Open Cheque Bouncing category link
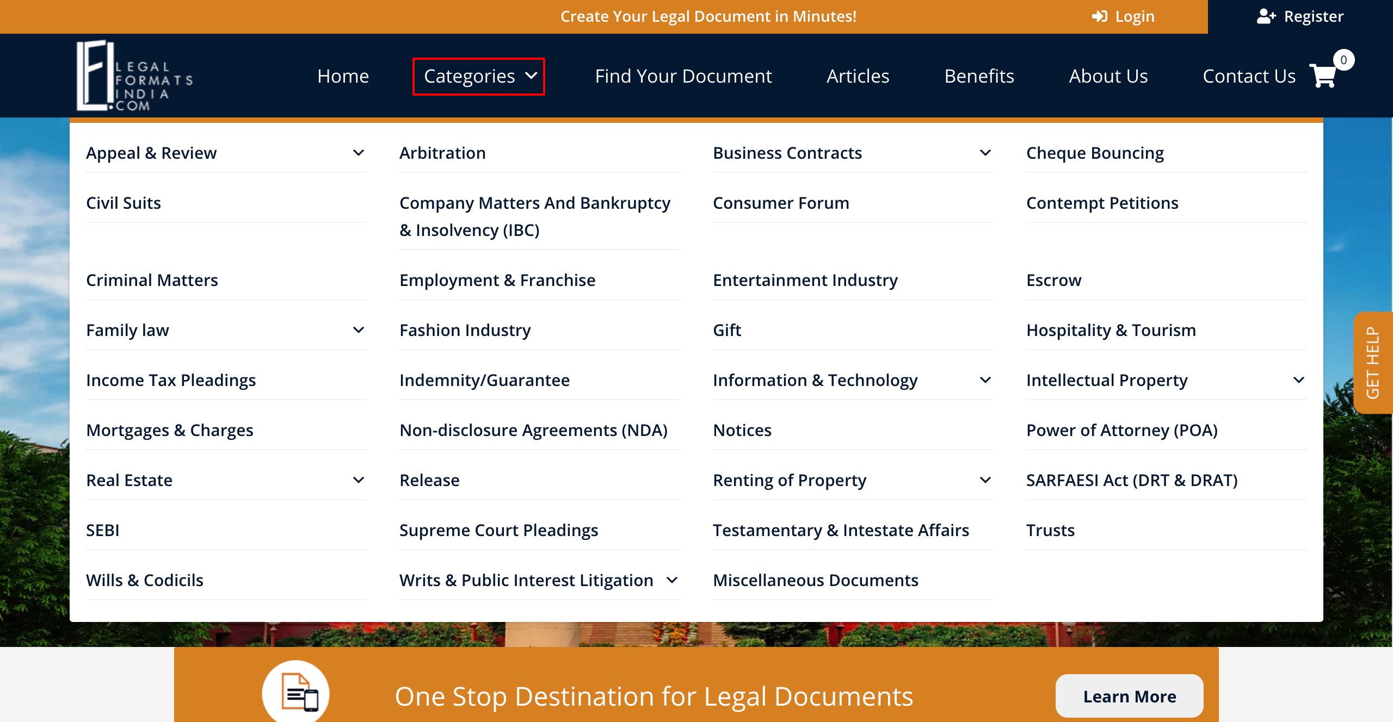 click(1095, 153)
